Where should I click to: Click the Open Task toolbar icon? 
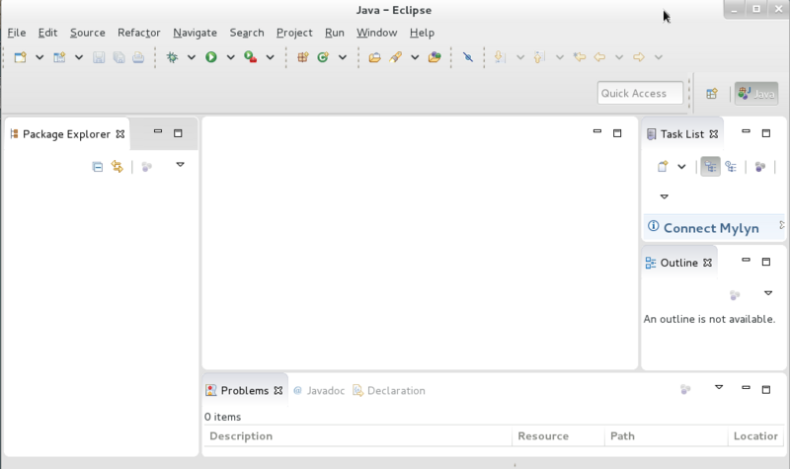[x=434, y=57]
